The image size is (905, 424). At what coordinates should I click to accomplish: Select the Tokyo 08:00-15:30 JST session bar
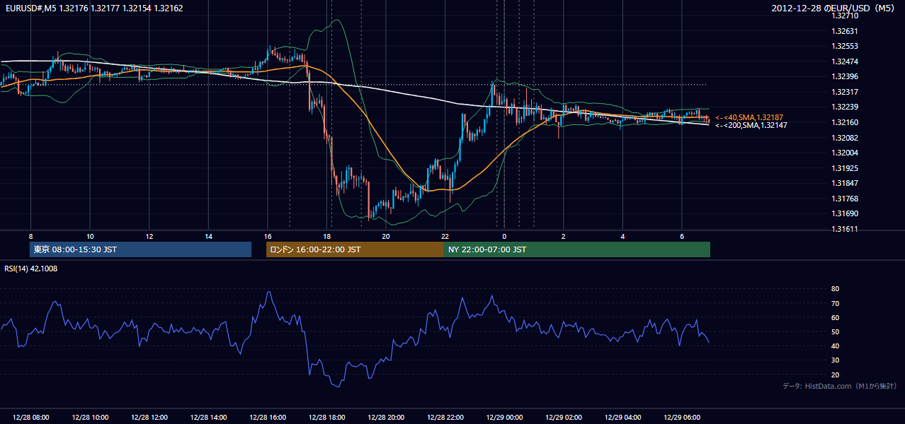tap(140, 249)
